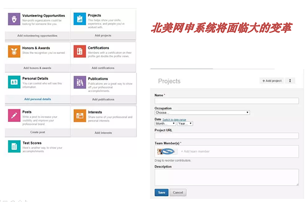The width and height of the screenshot is (308, 202).
Task: Click the Drag to reorder contributors text
Action: pyautogui.click(x=172, y=160)
